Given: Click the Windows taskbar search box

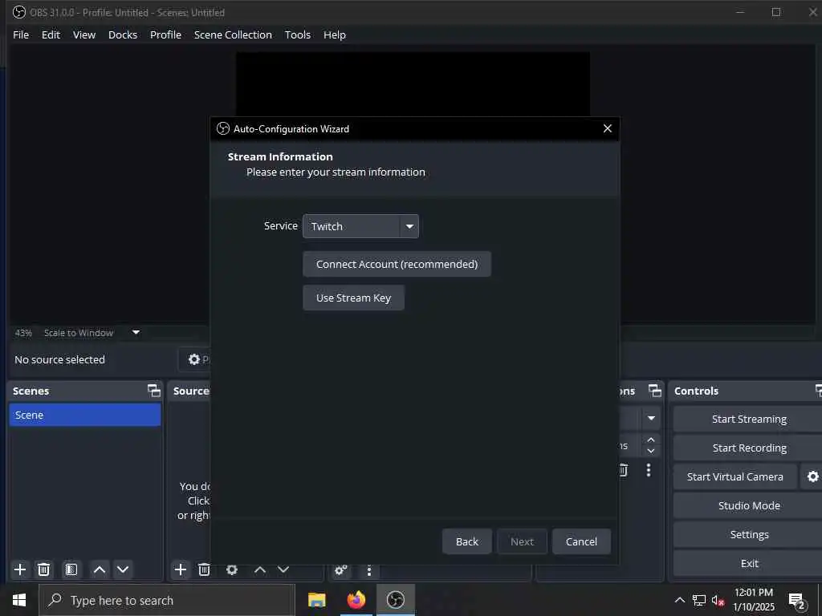Looking at the screenshot, I should pos(167,600).
